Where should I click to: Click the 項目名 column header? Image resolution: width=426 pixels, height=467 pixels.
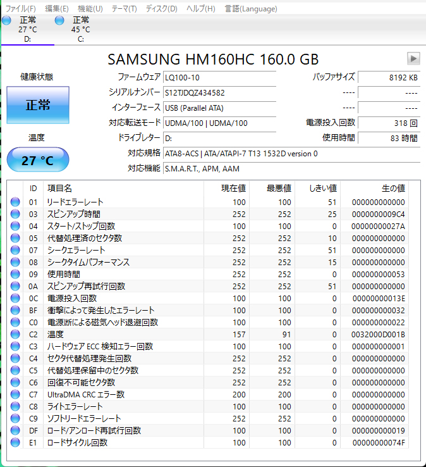(60, 188)
